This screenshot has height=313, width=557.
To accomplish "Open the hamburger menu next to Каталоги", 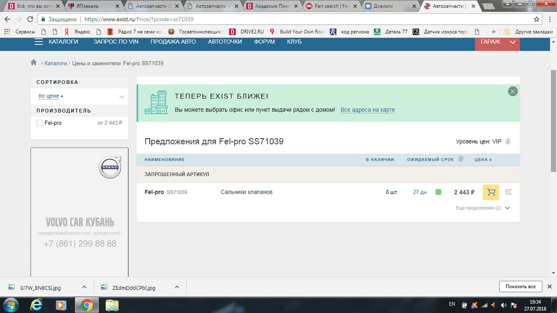I will (39, 42).
